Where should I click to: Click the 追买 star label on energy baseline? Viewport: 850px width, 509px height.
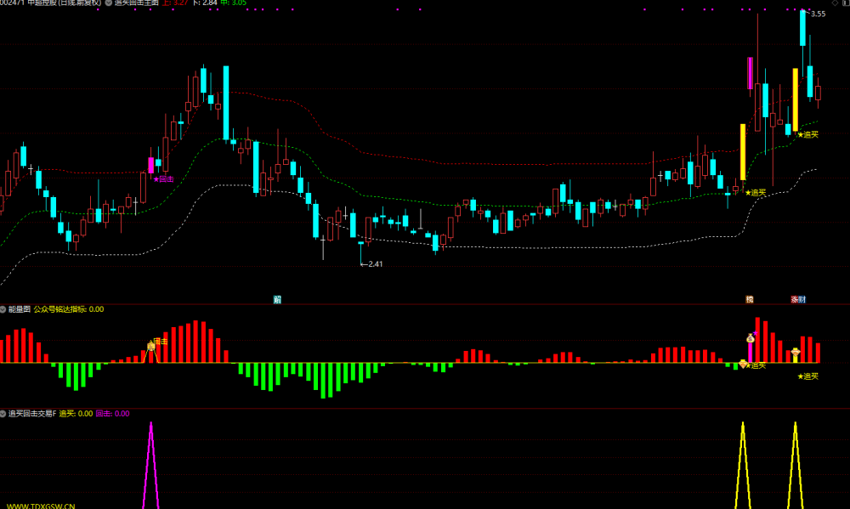click(756, 365)
